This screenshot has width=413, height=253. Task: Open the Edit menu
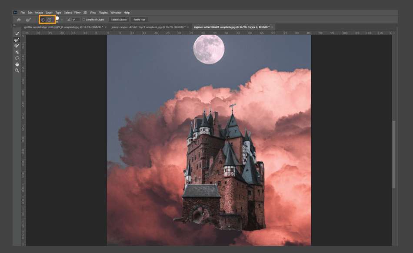coord(30,13)
